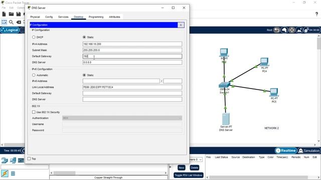Open the Desktop tab
The height and width of the screenshot is (180, 321).
(79, 17)
